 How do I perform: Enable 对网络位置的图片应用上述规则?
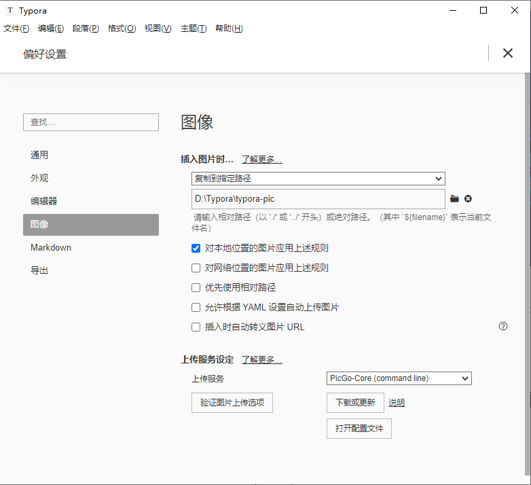[196, 268]
